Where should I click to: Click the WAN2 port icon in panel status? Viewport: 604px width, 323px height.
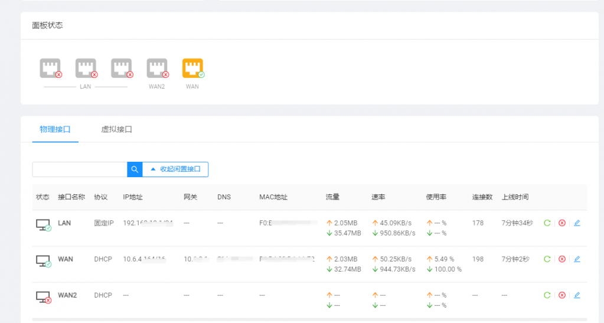point(157,68)
